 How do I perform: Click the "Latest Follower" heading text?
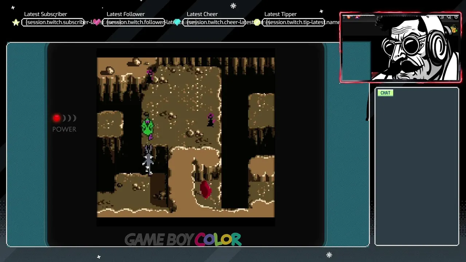(126, 14)
